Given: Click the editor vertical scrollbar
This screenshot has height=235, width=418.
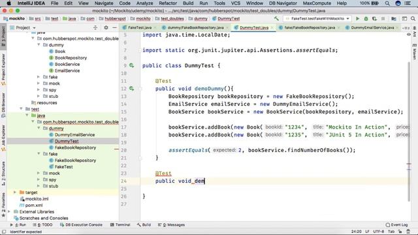Looking at the screenshot, I should (x=409, y=132).
